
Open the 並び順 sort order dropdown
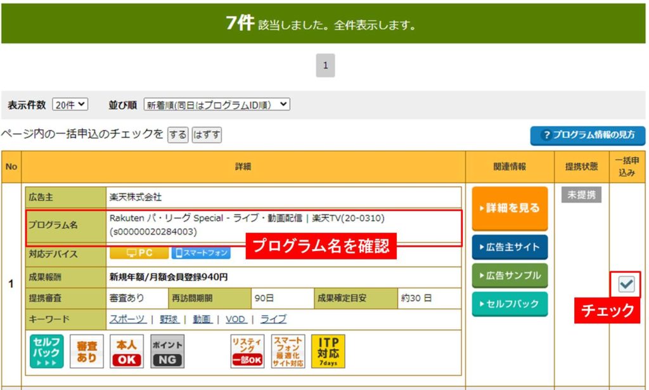[217, 105]
